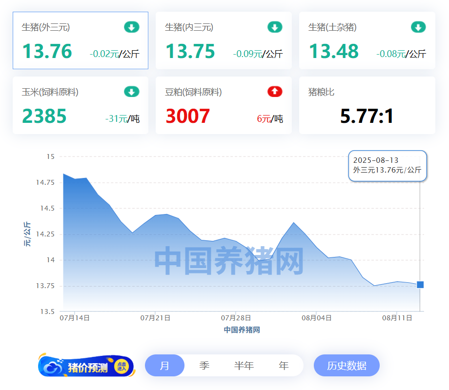Viewport: 449px width, 390px height.
Task: Click the ratio value 5.77:1
Action: [x=367, y=116]
